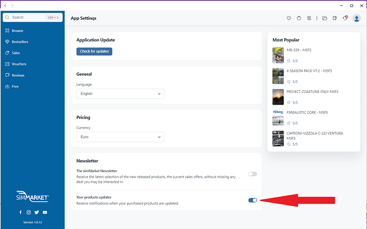
Task: Click the Check for updates button
Action: (x=94, y=52)
